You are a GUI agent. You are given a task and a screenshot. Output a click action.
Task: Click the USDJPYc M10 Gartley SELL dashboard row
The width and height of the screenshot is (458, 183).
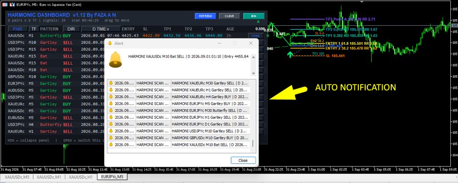(55, 42)
